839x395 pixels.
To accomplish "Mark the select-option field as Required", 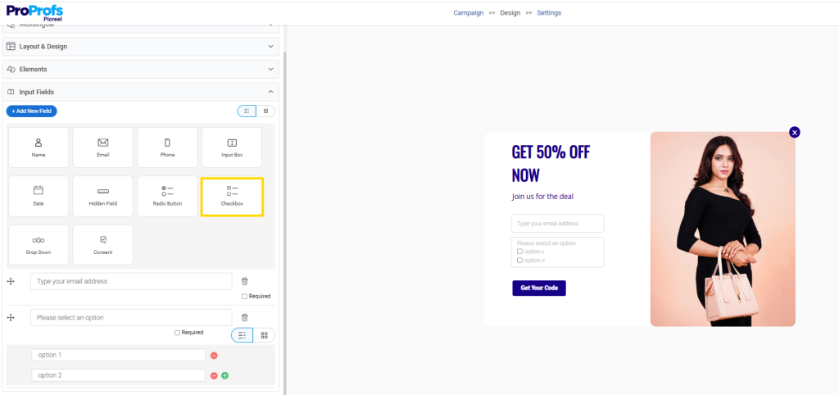I will point(177,333).
